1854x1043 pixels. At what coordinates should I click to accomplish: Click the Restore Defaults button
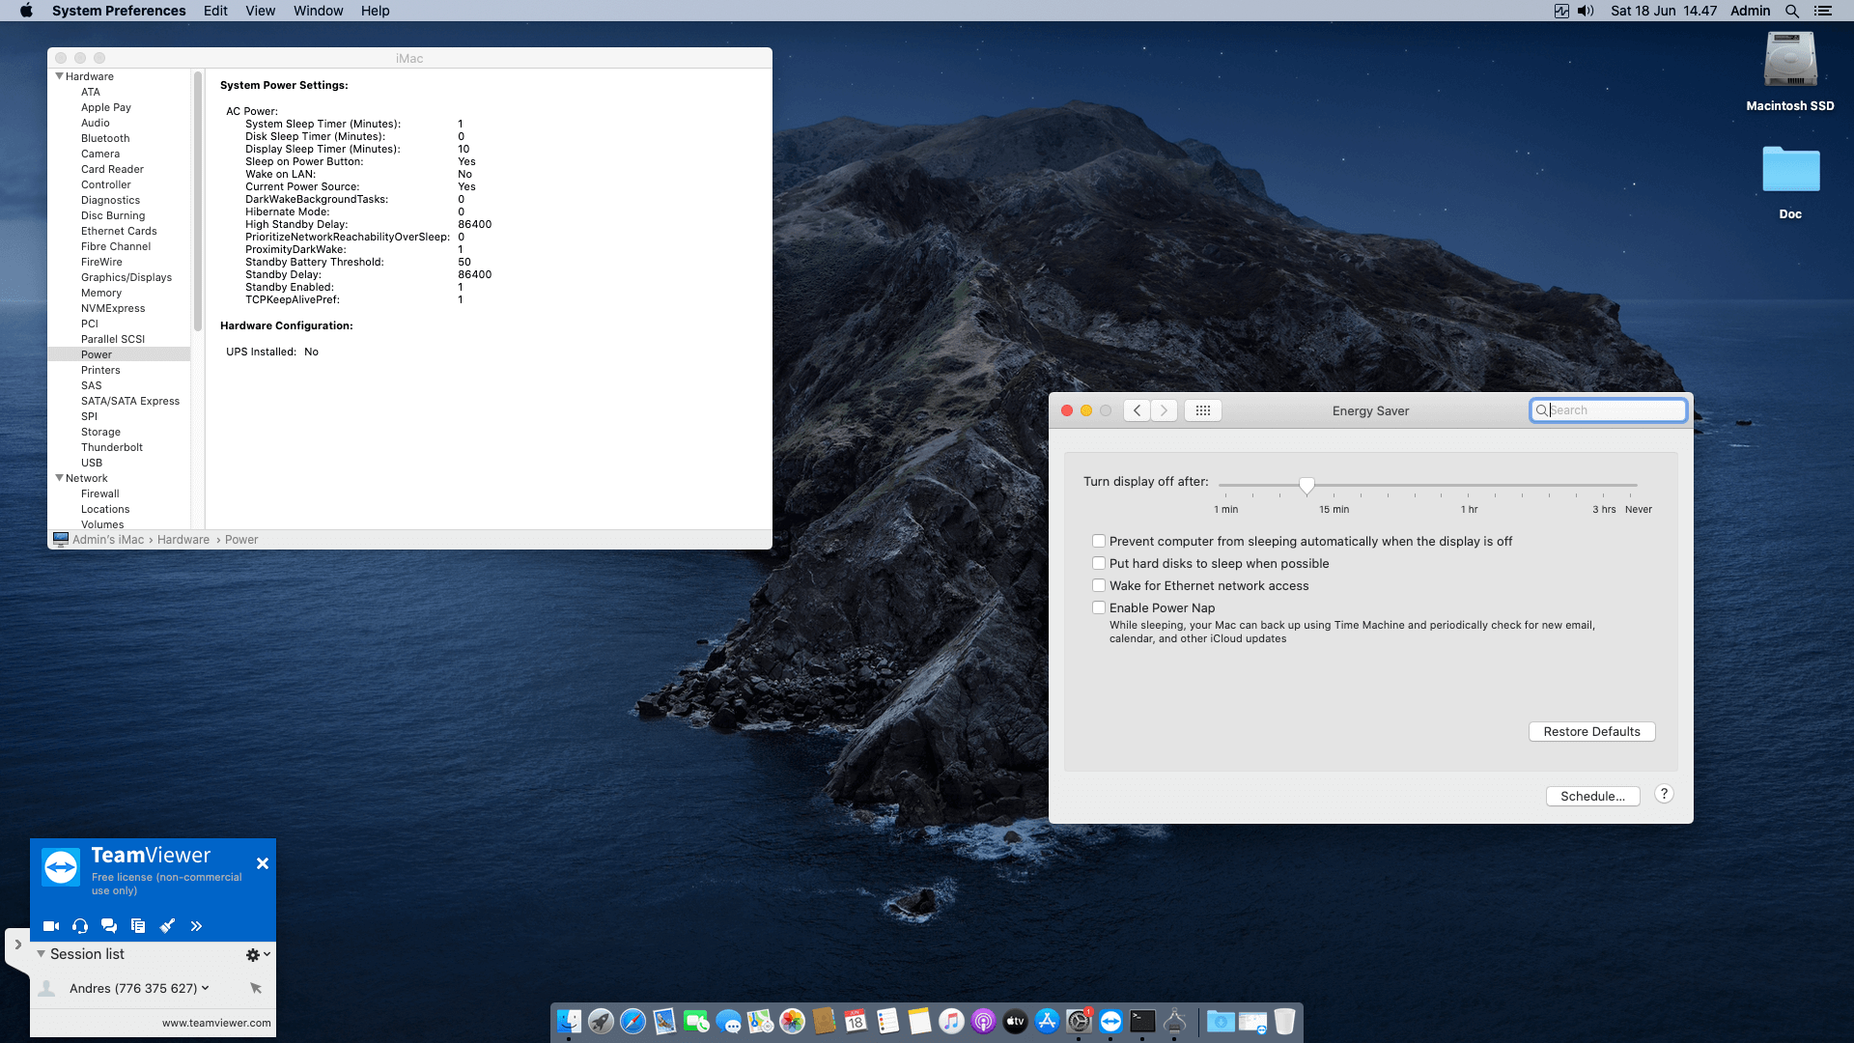coord(1591,731)
